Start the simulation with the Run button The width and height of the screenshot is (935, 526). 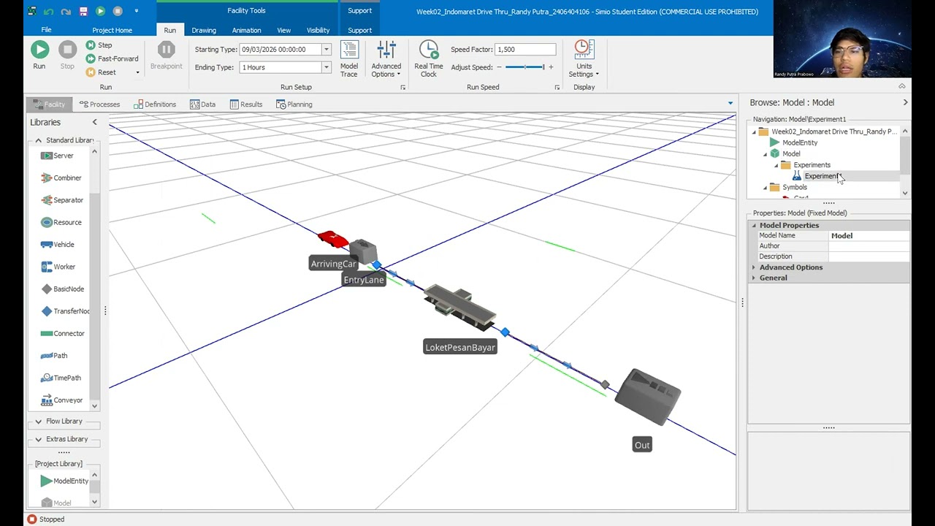pyautogui.click(x=39, y=55)
